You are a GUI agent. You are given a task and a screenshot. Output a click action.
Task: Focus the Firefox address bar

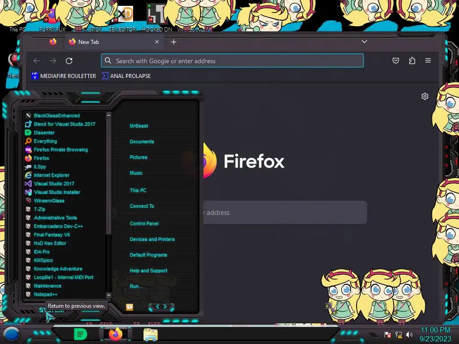(233, 61)
